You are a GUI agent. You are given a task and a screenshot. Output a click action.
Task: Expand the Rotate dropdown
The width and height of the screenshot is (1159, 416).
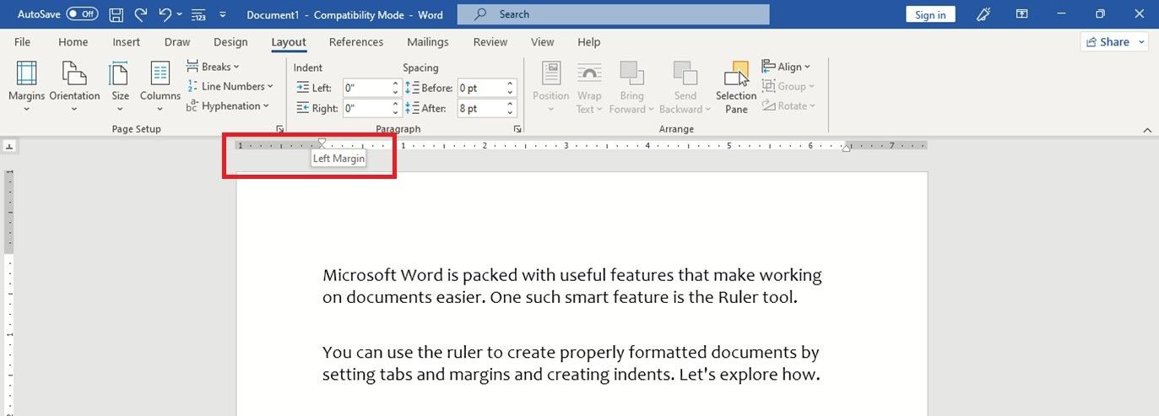point(789,105)
